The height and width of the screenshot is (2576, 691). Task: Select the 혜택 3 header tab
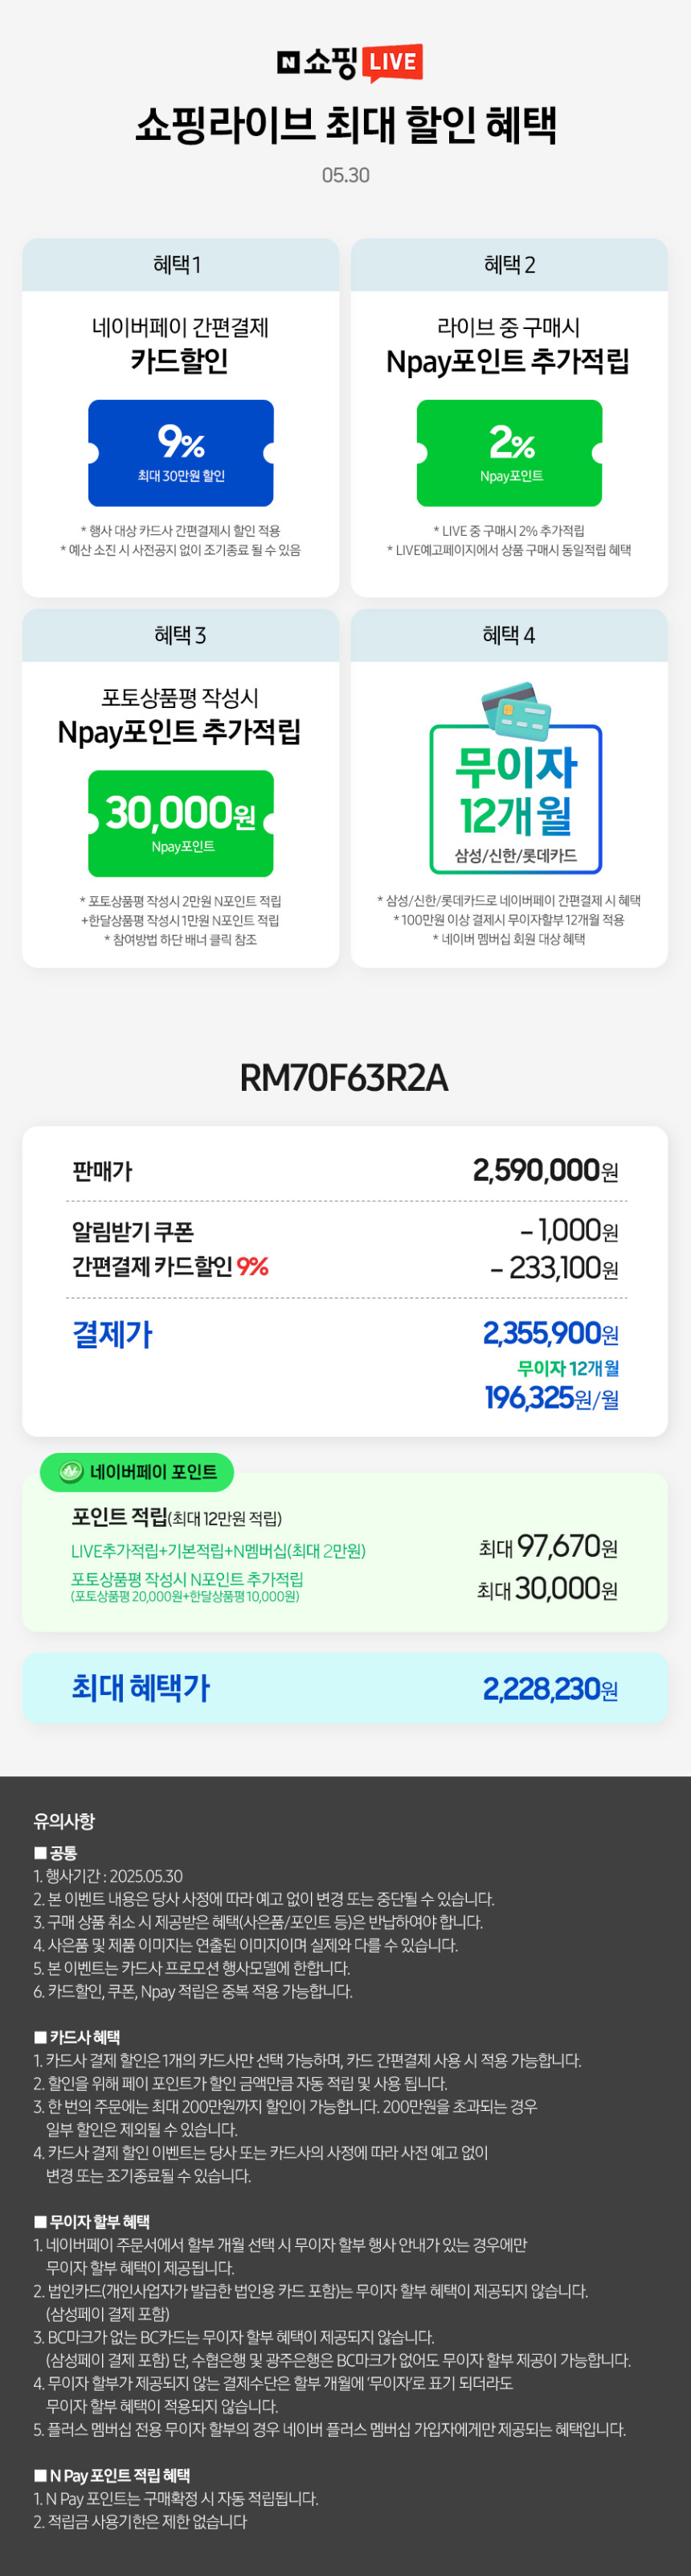[181, 635]
